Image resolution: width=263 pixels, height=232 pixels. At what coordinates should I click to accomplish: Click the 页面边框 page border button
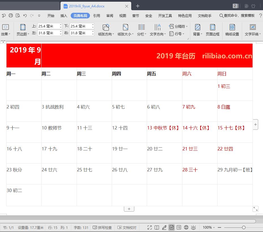[212, 30]
